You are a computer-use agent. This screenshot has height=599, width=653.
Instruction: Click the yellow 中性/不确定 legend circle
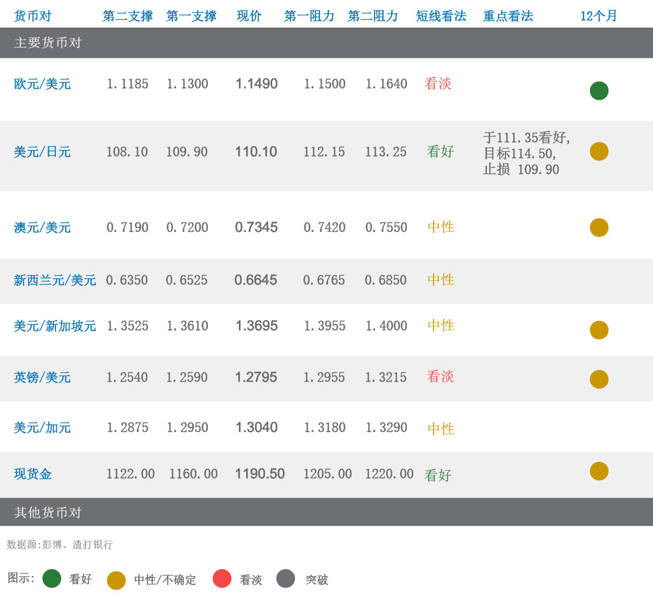click(116, 580)
